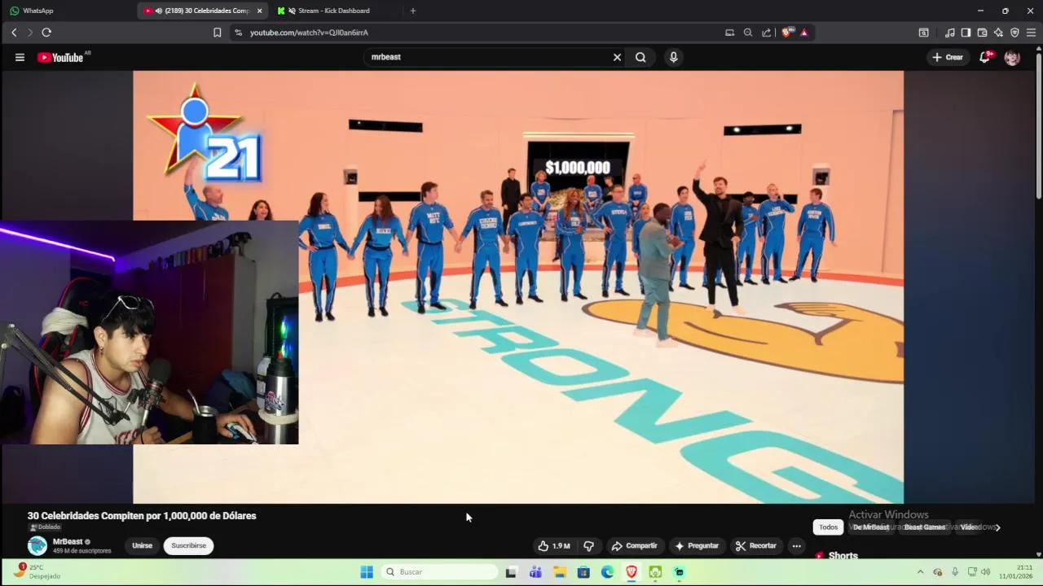
Task: Open YouTube notifications bell
Action: coord(985,57)
